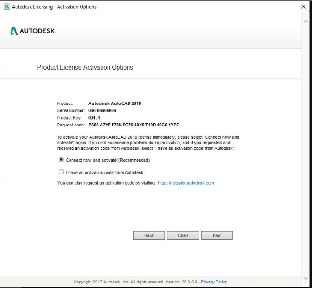
Task: Click the product key value 001J1
Action: (x=94, y=118)
